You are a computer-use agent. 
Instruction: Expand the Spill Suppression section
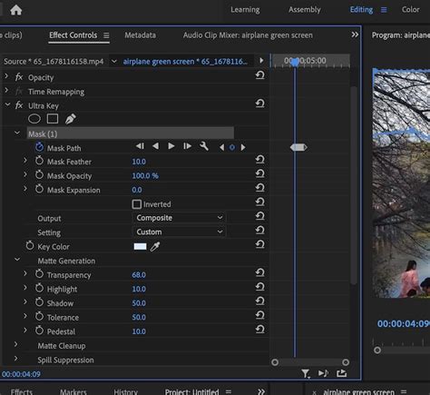16,359
